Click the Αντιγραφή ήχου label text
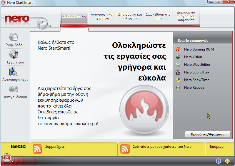Screen dimensions: 235x166 click(x=15, y=80)
